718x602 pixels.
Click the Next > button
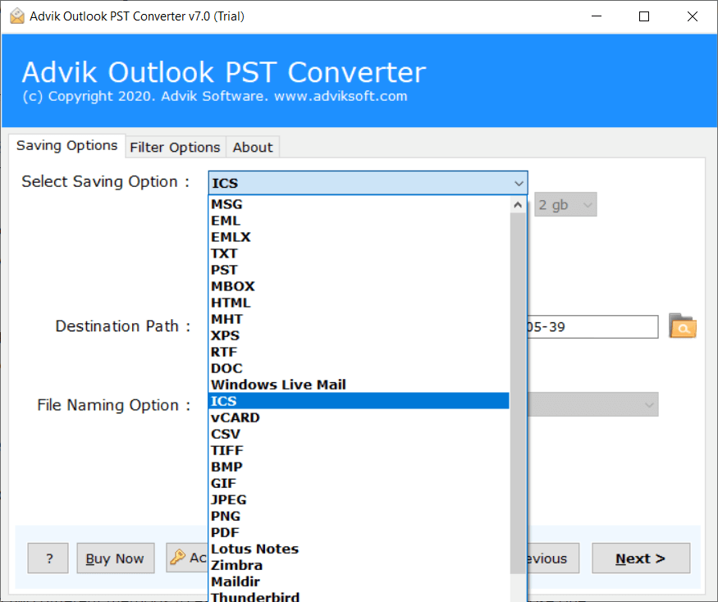point(641,558)
